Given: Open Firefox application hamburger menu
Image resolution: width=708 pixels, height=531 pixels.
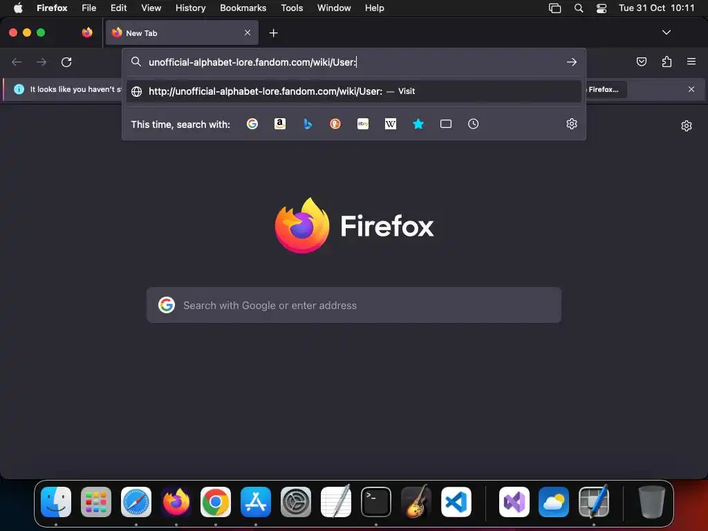Looking at the screenshot, I should click(691, 62).
